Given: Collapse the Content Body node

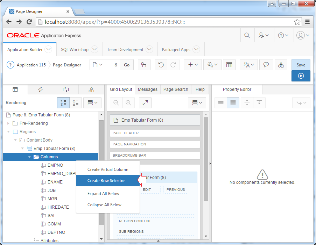Looking at the screenshot, I should pos(15,140).
